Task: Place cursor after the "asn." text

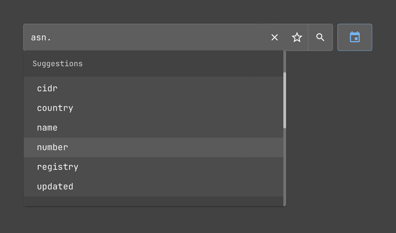Action: pos(52,37)
